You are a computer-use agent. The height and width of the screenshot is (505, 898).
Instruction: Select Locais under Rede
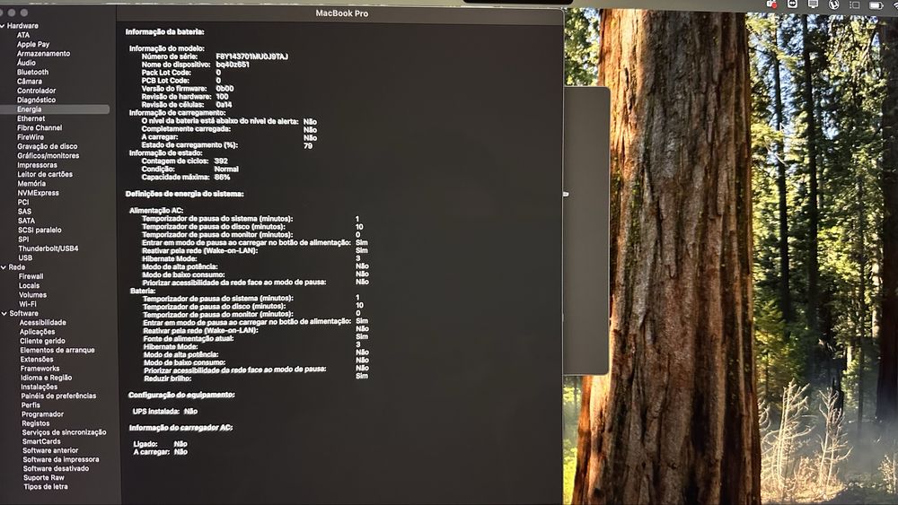30,285
